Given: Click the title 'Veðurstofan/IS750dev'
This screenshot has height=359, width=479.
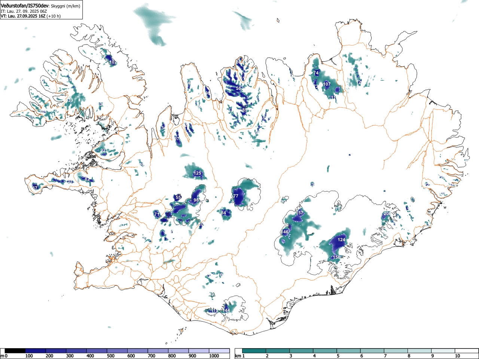Looking at the screenshot, I should 24,6.
